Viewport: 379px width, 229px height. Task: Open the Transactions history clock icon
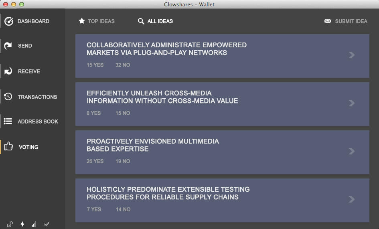8,97
